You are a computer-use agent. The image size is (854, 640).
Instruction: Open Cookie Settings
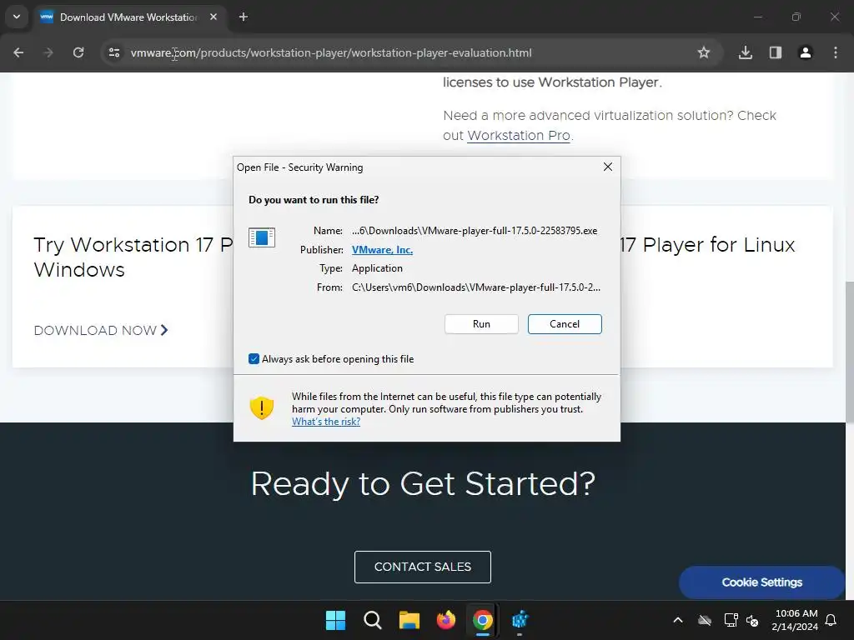click(x=762, y=582)
